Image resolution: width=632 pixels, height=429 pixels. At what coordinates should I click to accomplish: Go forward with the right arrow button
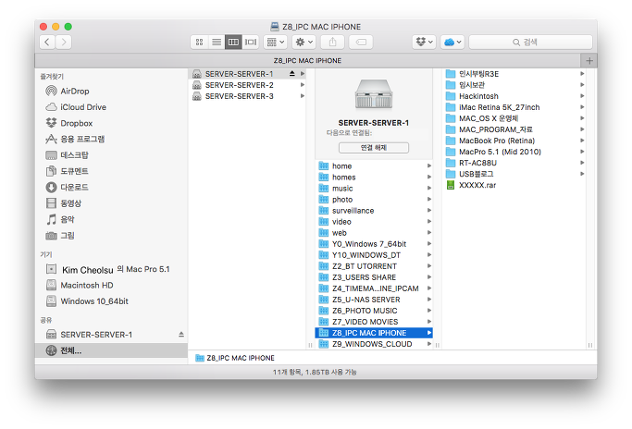[64, 42]
